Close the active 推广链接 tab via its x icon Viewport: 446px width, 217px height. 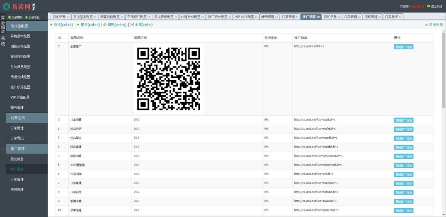[318, 17]
